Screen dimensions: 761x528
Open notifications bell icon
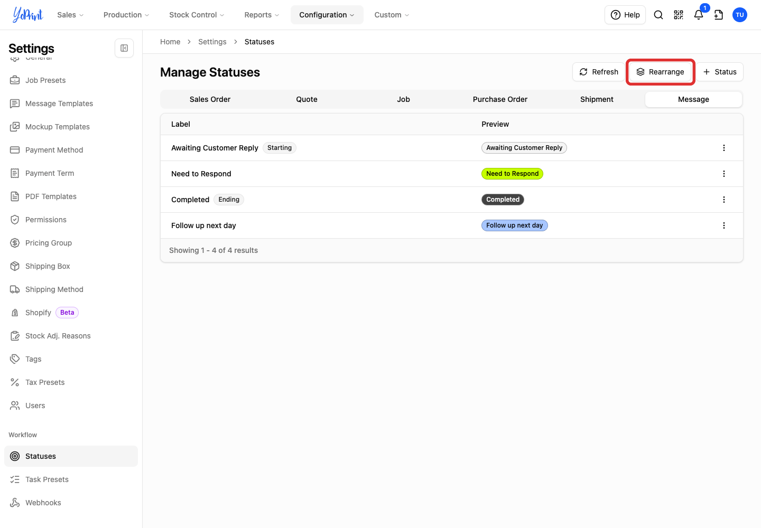[699, 15]
